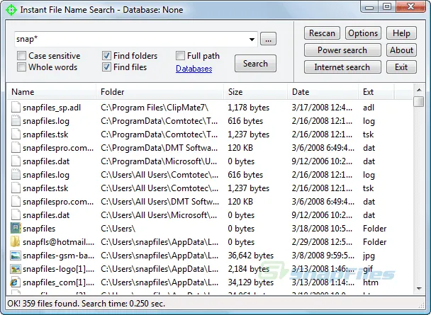Click the adl extension cell
Viewport: 431px width, 315px height.
(x=369, y=108)
